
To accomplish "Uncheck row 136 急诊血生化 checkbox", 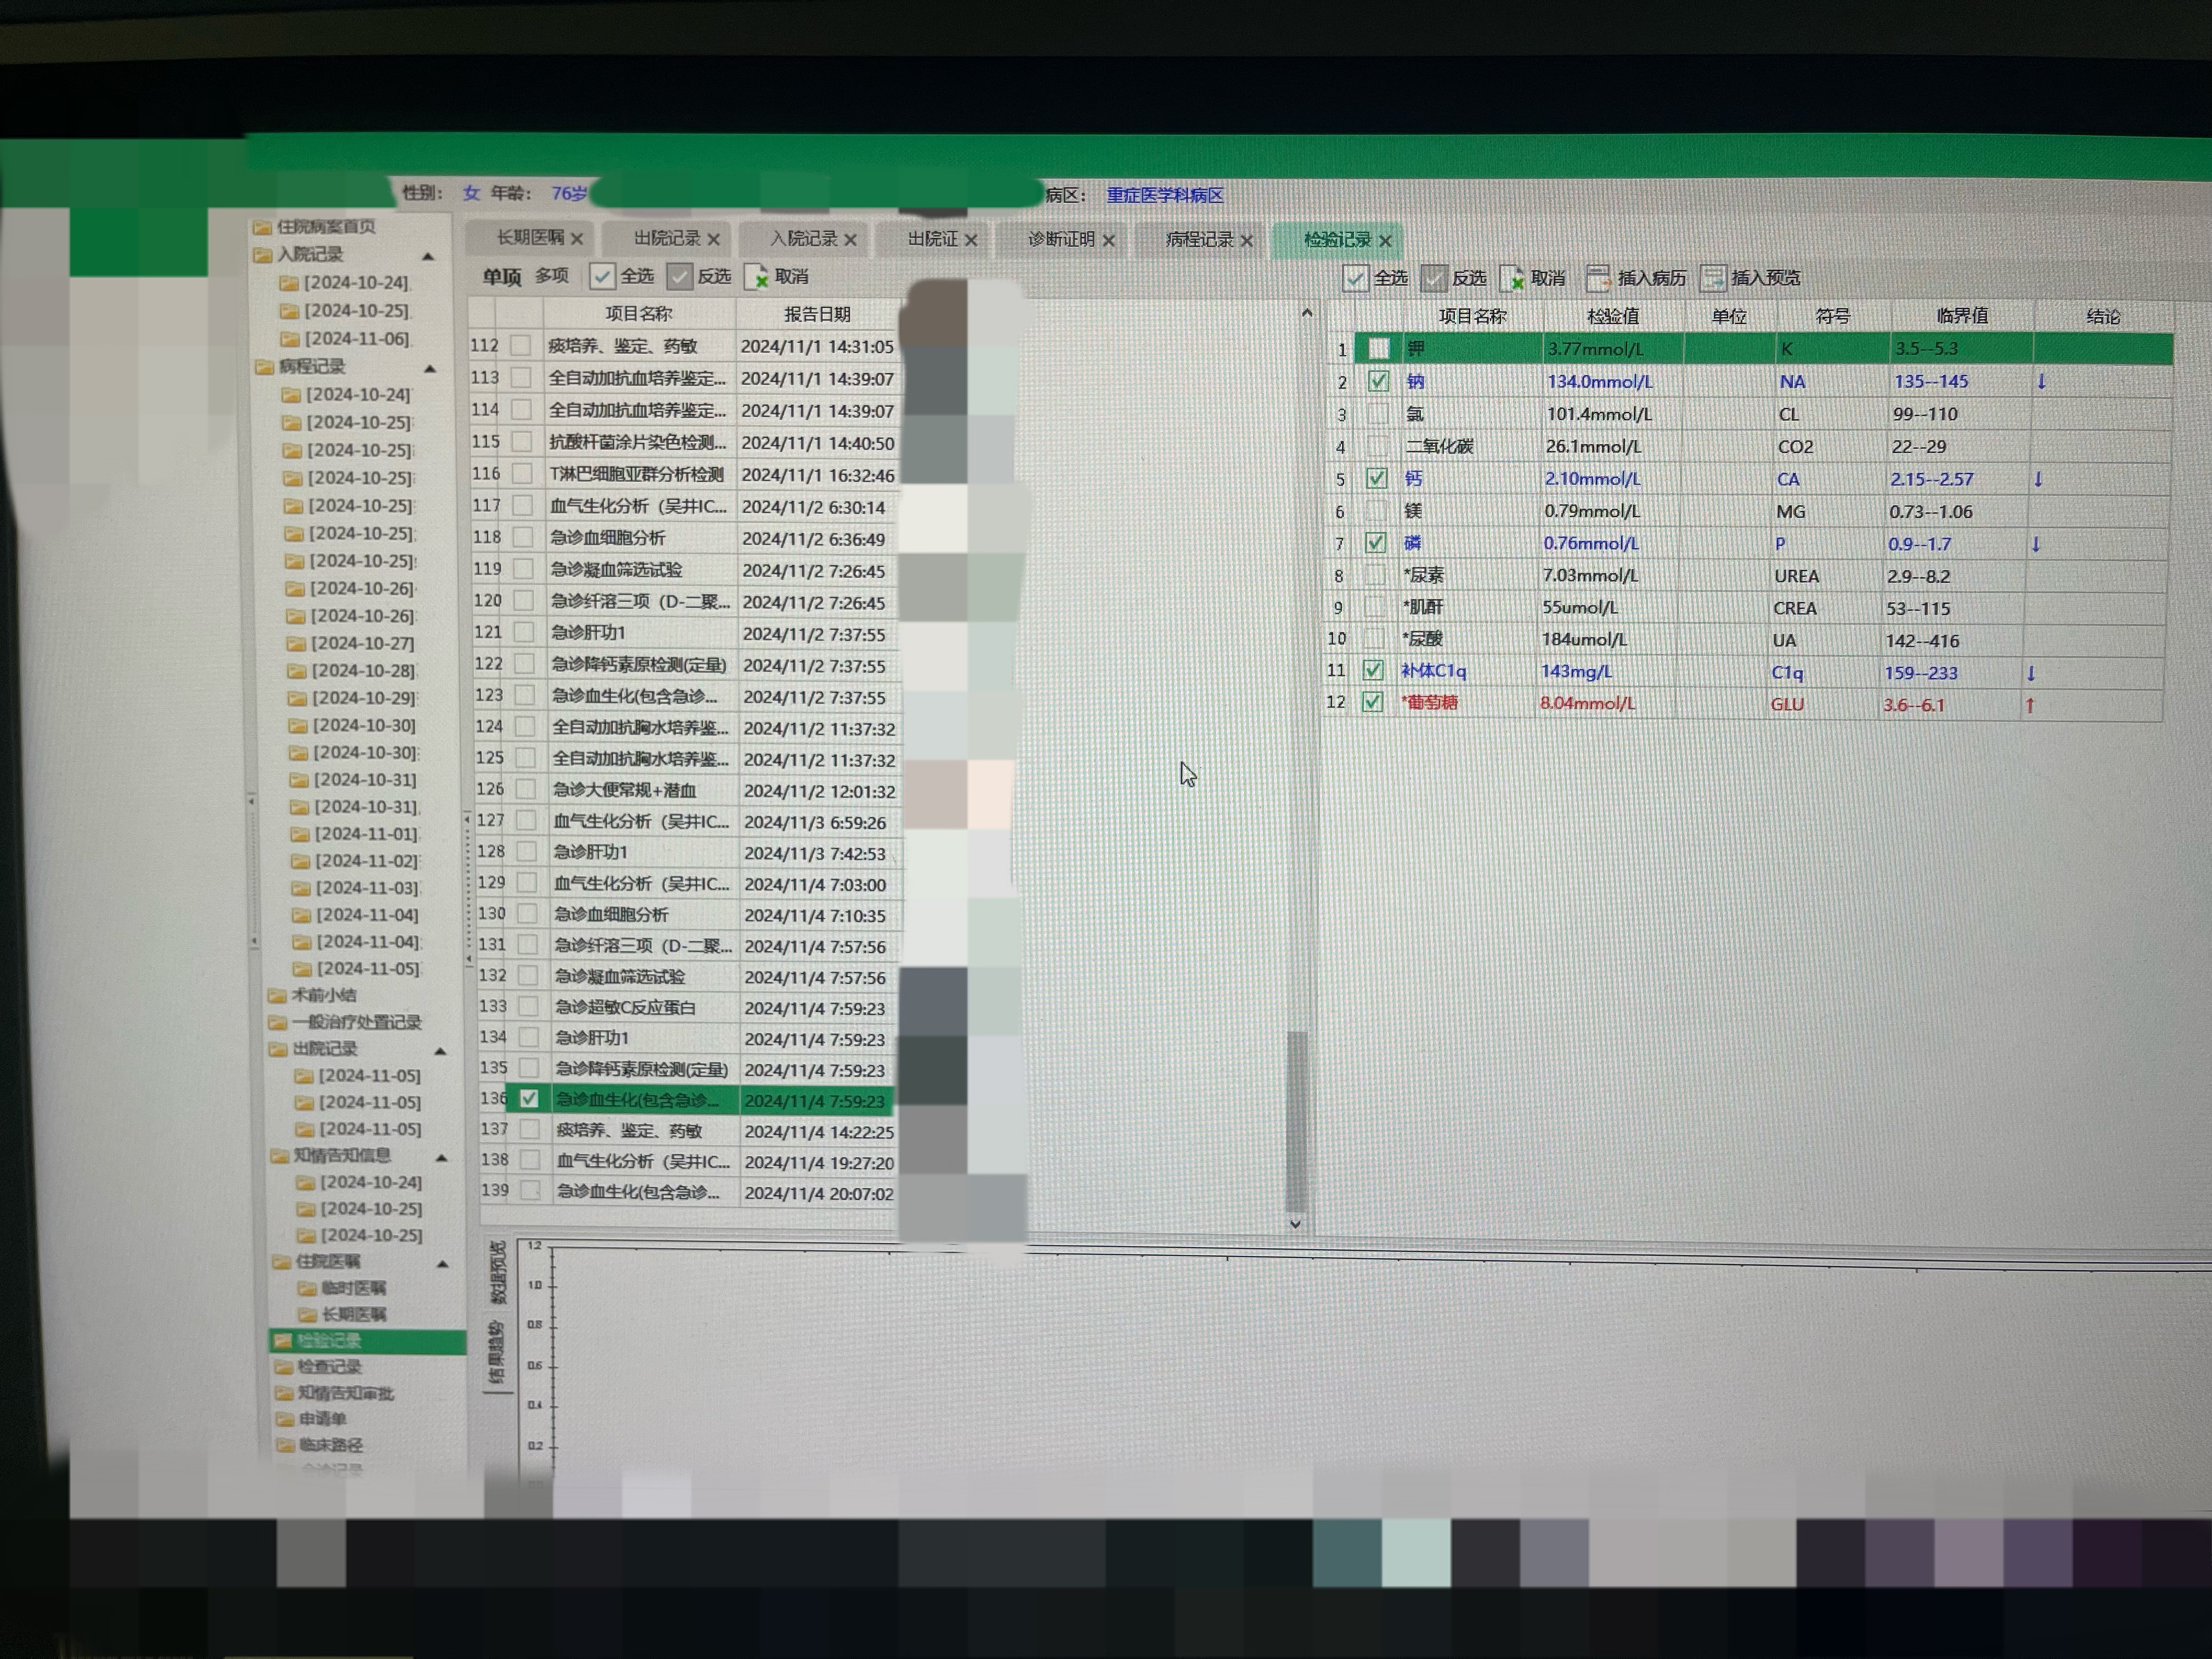I will (529, 1098).
